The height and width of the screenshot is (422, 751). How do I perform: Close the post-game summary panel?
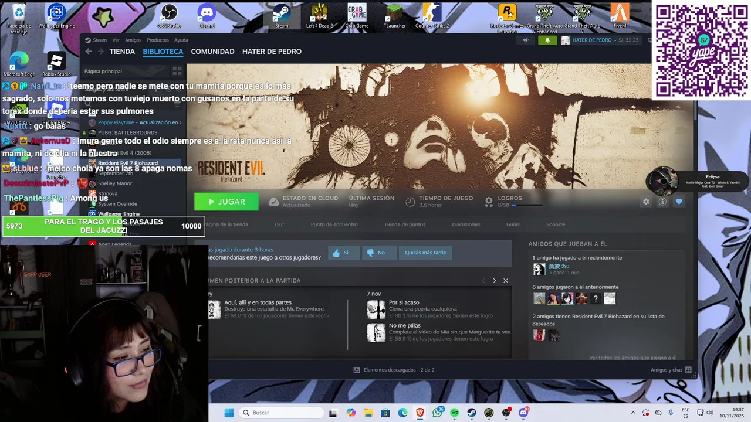point(506,281)
